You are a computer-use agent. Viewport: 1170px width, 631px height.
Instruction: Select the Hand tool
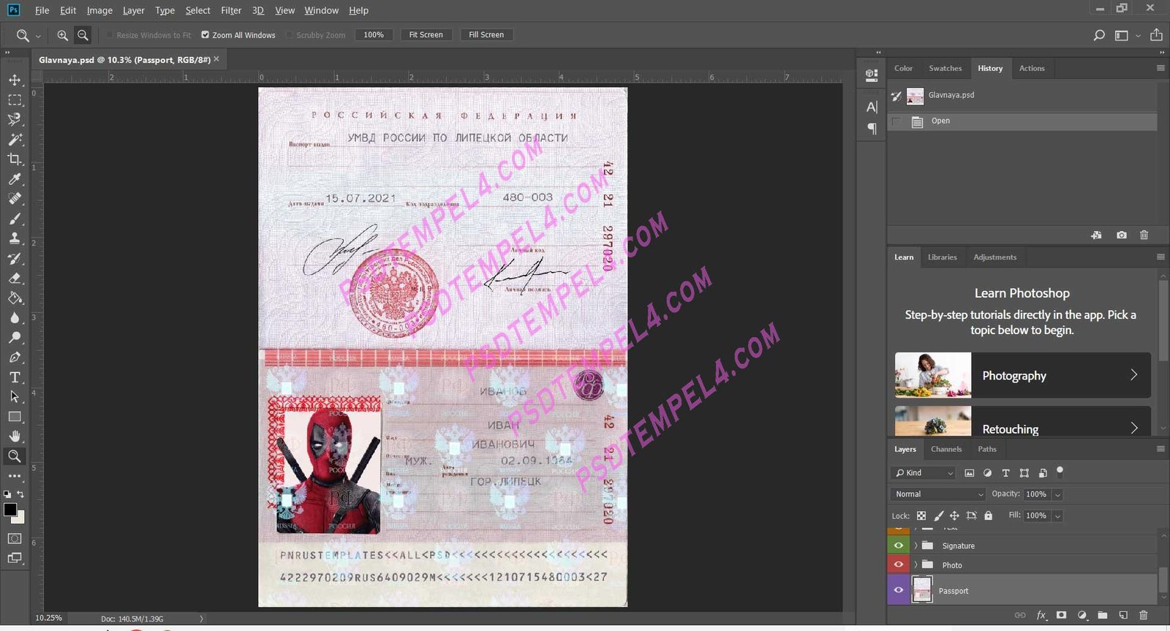coord(15,437)
